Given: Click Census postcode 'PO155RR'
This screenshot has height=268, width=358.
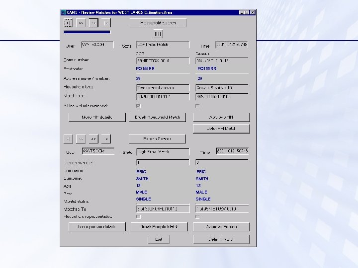Looking at the screenshot, I should click(207, 68).
